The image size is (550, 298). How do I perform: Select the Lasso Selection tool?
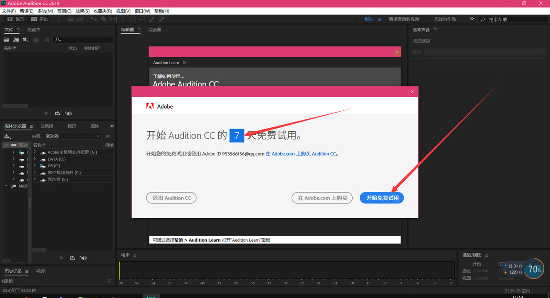click(142, 19)
